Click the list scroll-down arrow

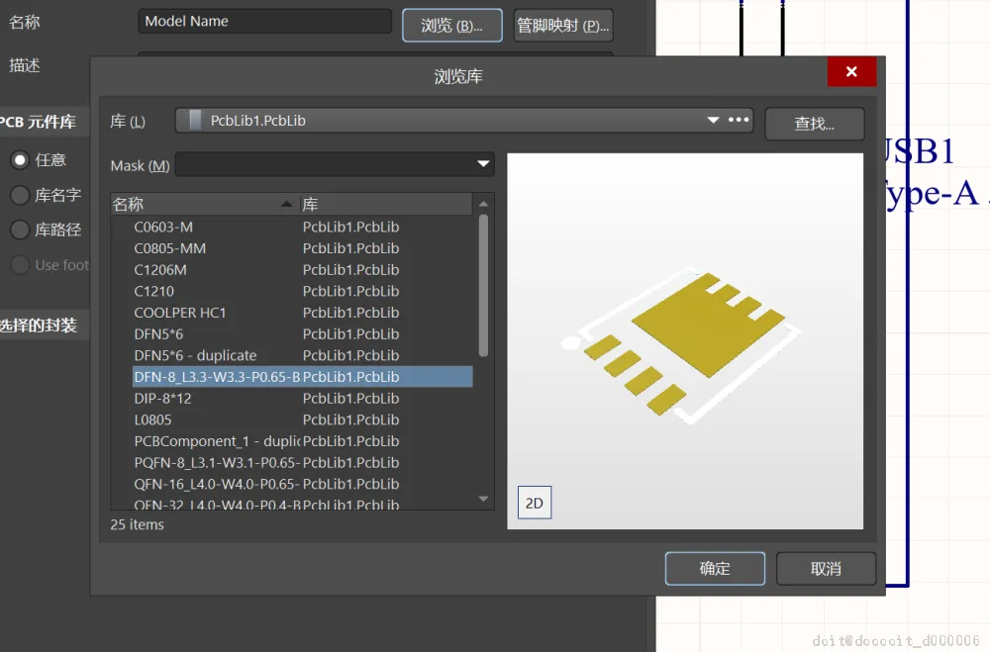coord(484,499)
